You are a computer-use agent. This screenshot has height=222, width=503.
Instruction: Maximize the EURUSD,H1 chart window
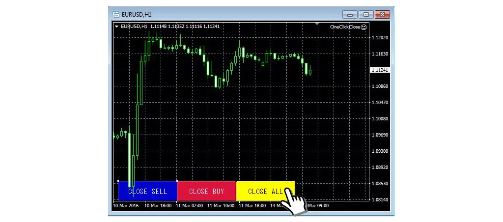tap(365, 14)
